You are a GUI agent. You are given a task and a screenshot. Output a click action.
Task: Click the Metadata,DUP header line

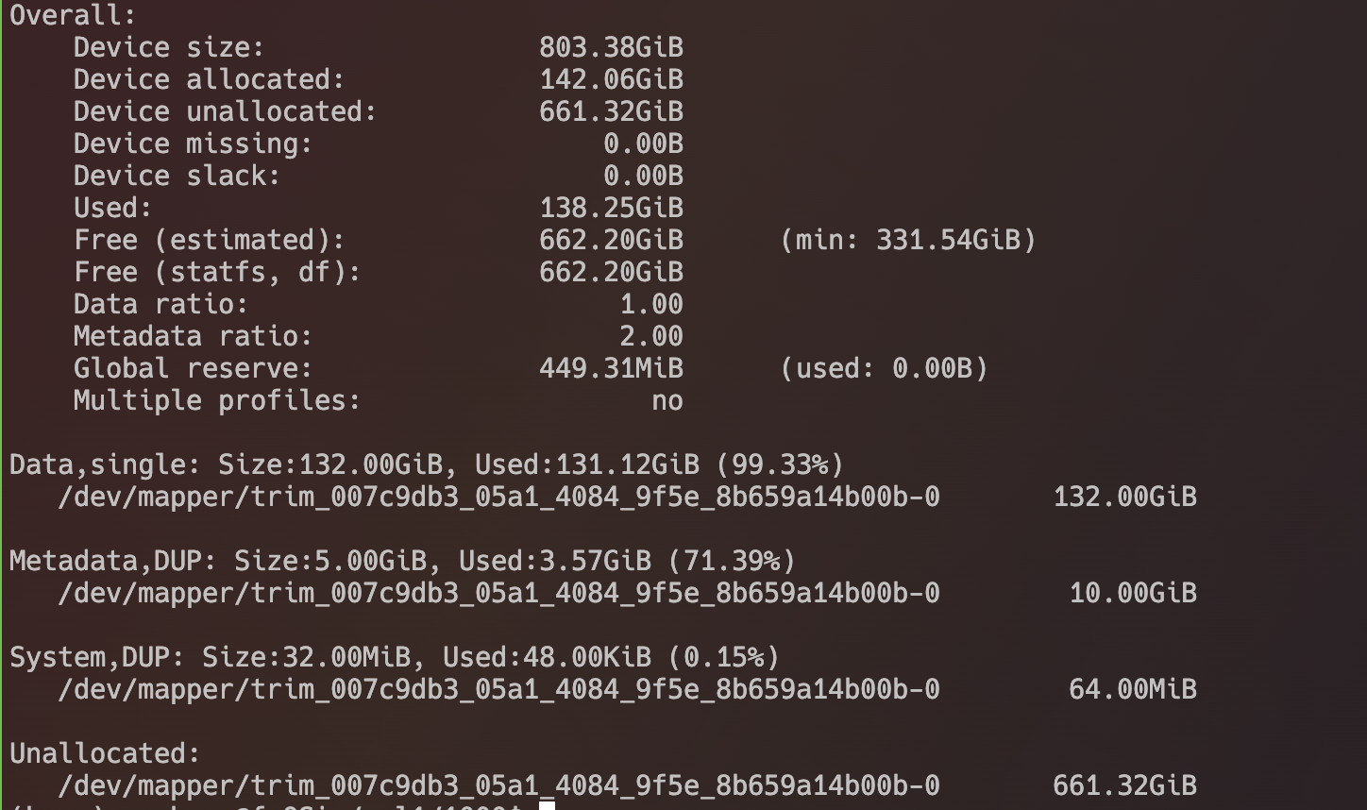click(402, 561)
